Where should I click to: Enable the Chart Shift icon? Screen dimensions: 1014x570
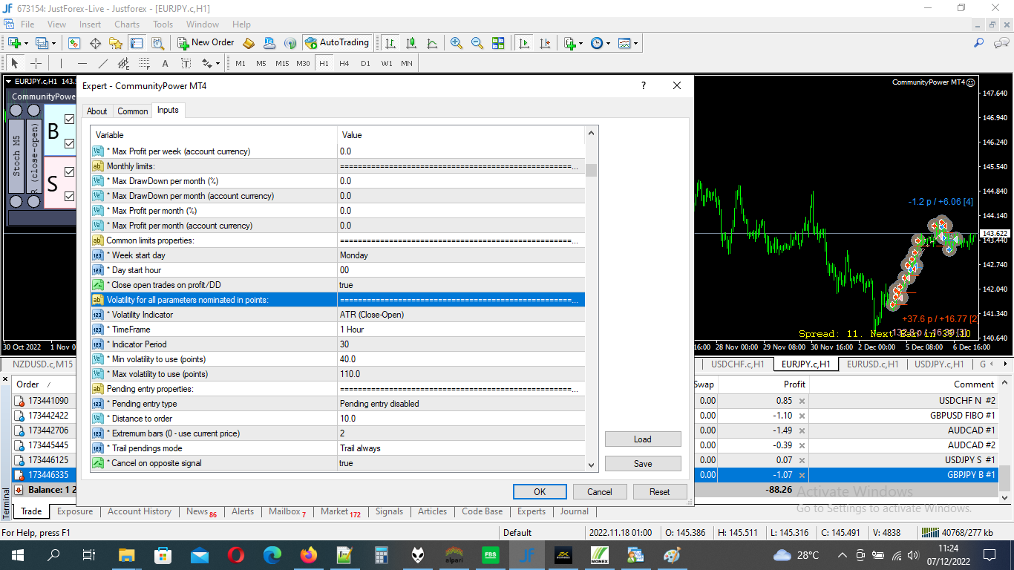tap(545, 43)
